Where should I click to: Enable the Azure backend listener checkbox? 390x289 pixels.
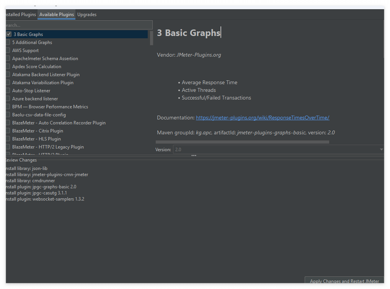8,98
